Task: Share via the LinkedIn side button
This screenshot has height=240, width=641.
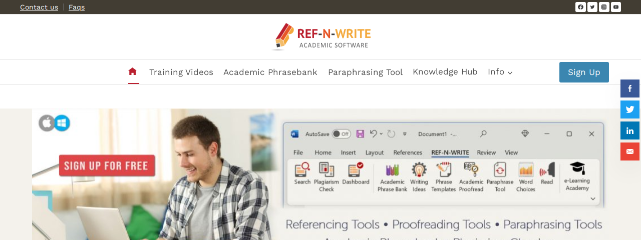Action: click(x=630, y=130)
